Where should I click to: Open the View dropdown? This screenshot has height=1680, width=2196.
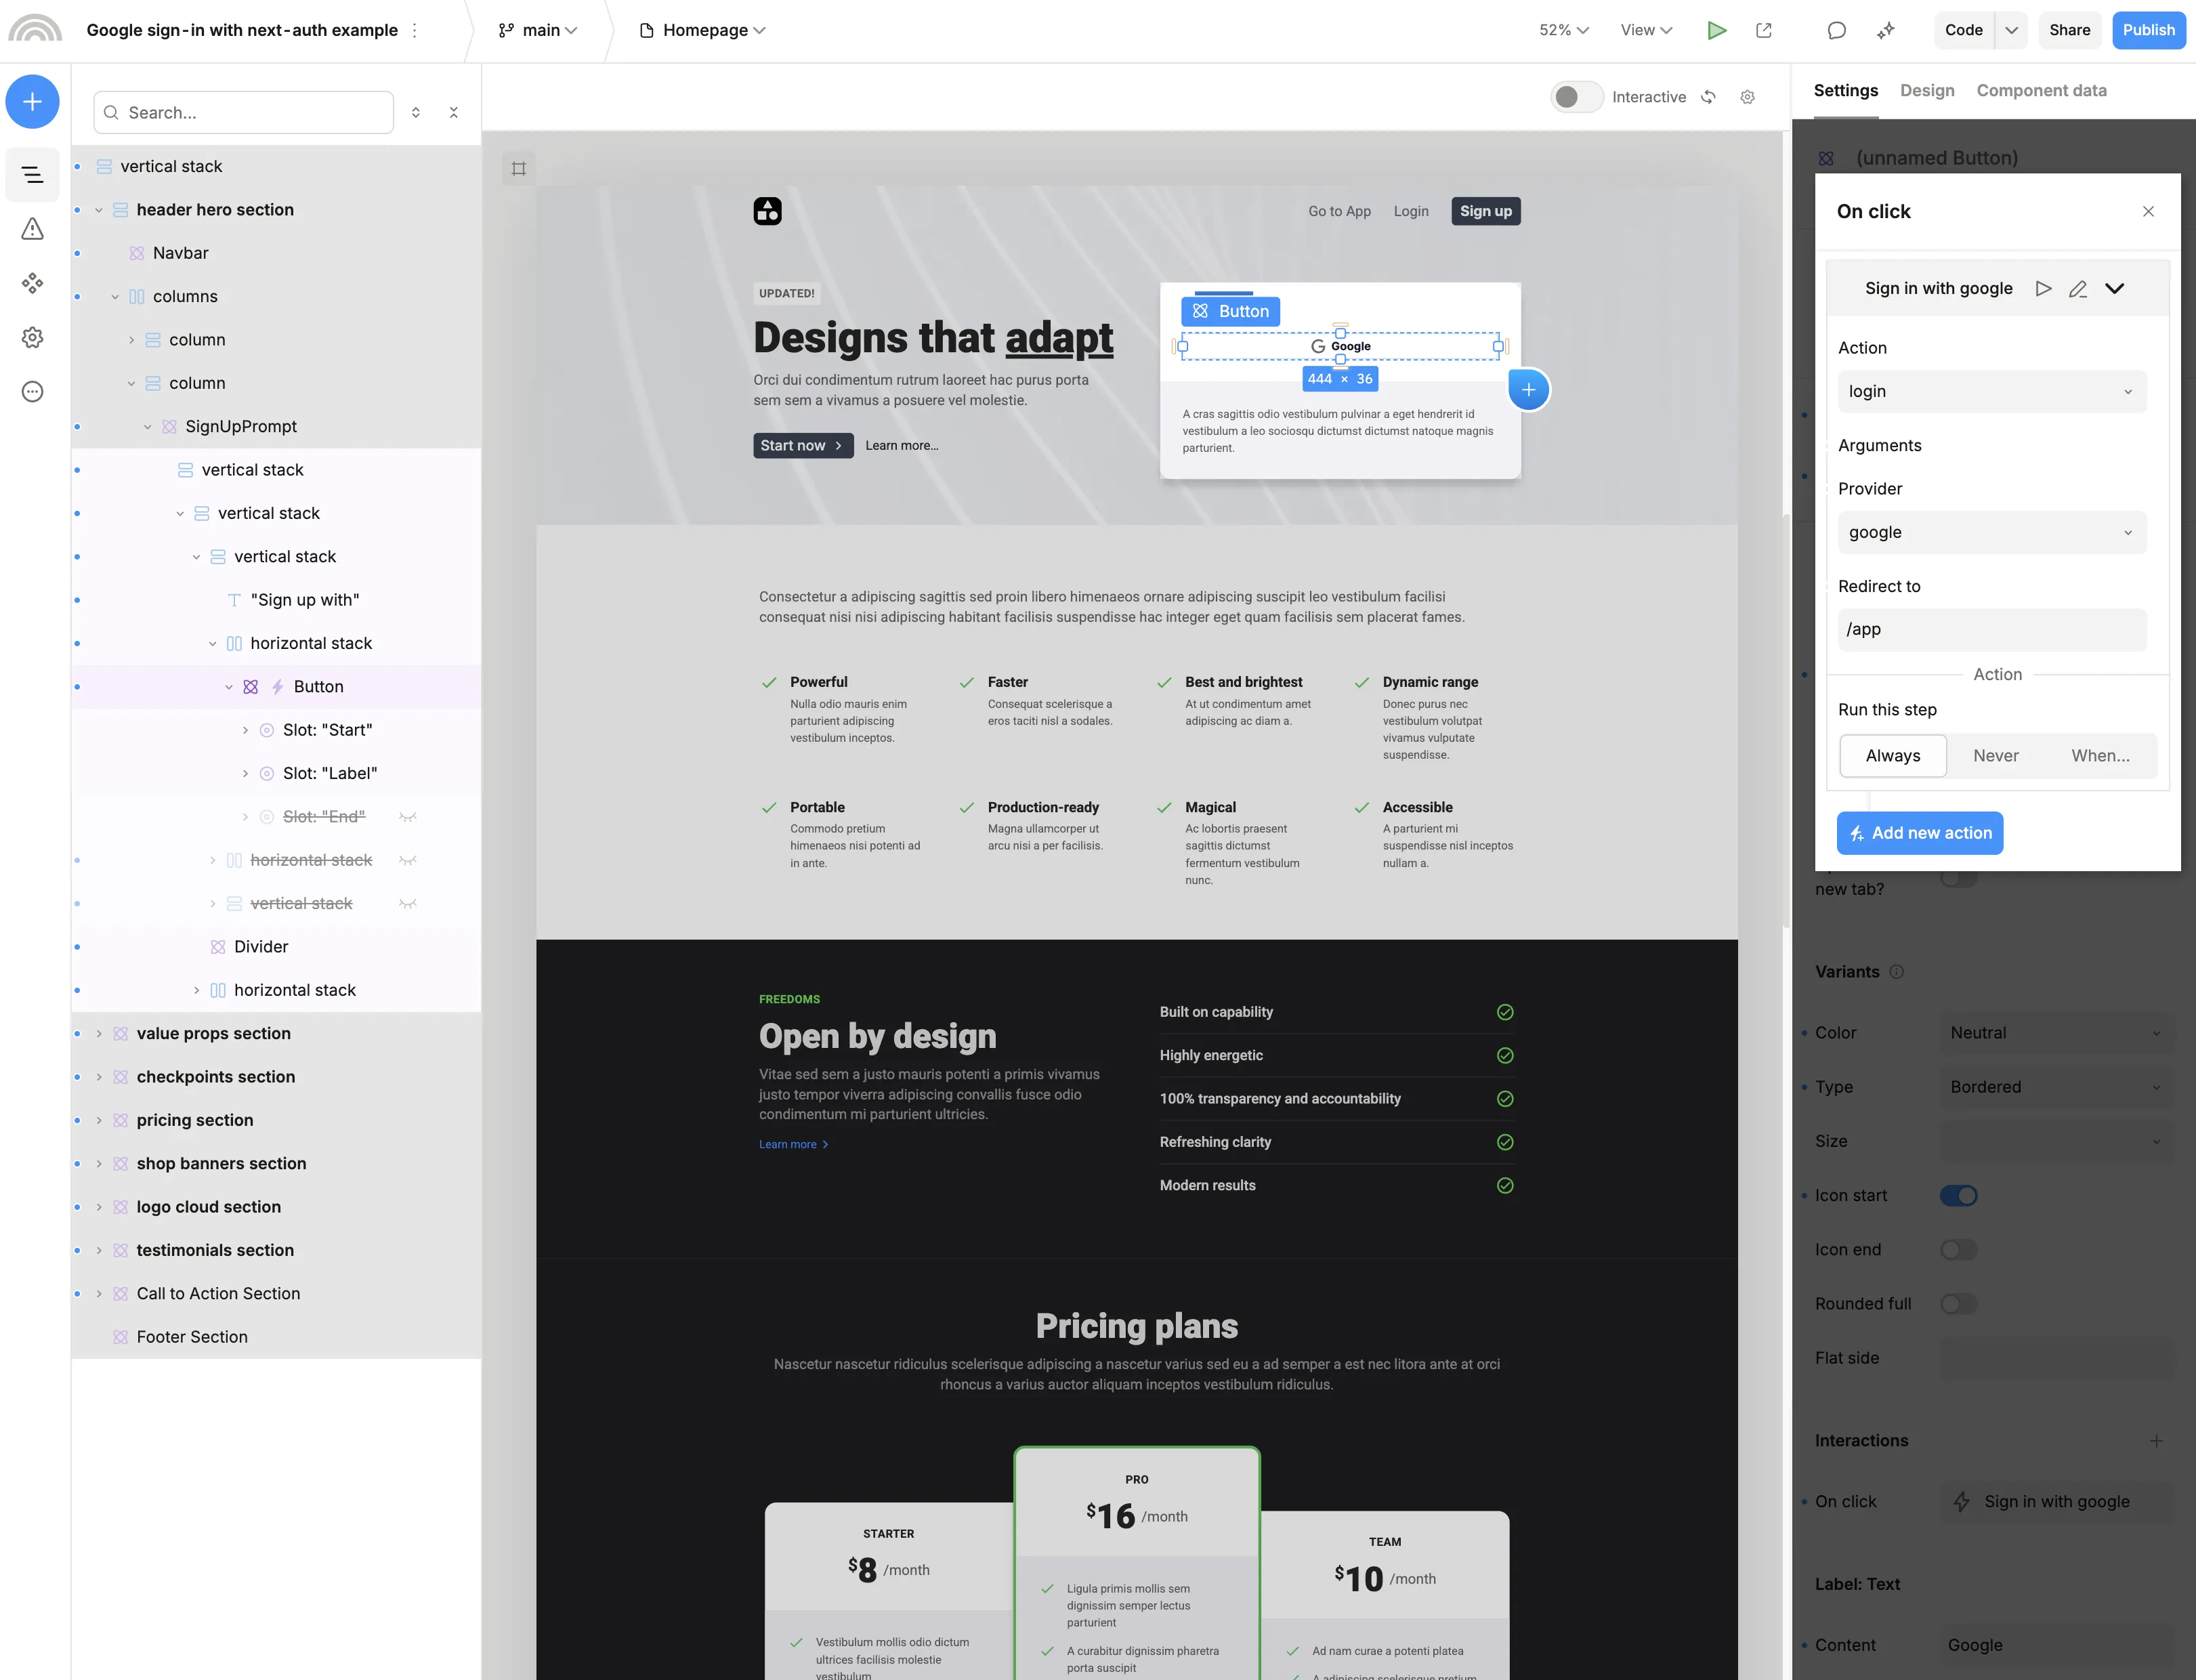1646,30
